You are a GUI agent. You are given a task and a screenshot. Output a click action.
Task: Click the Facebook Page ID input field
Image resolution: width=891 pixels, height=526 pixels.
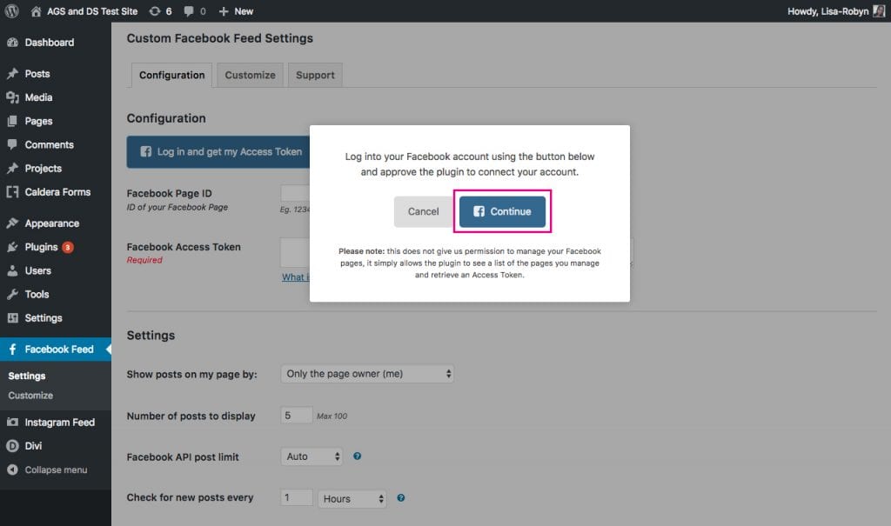(x=295, y=193)
